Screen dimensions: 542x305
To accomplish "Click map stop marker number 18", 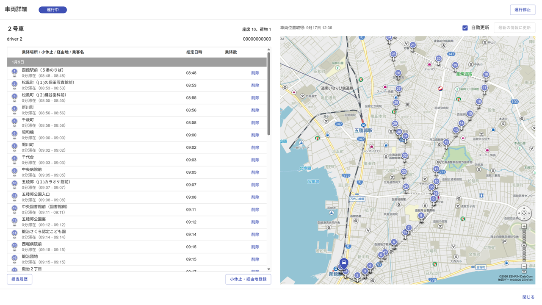I will pos(486,75).
